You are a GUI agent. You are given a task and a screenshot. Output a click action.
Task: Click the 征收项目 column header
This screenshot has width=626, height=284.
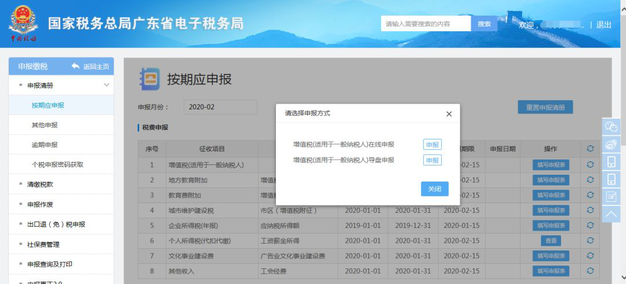(212, 149)
